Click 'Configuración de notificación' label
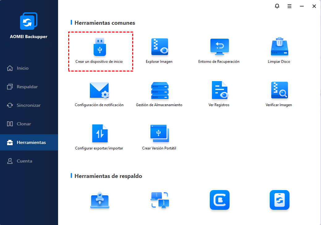Viewport: 321px width, 225px height. [x=99, y=105]
